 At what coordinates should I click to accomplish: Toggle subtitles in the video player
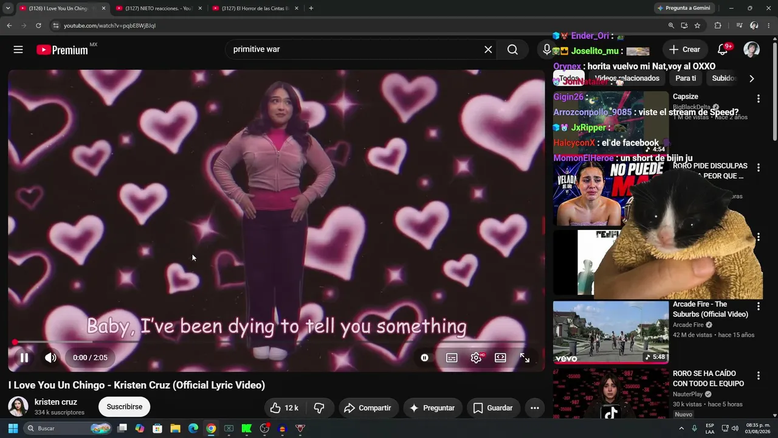click(x=452, y=358)
